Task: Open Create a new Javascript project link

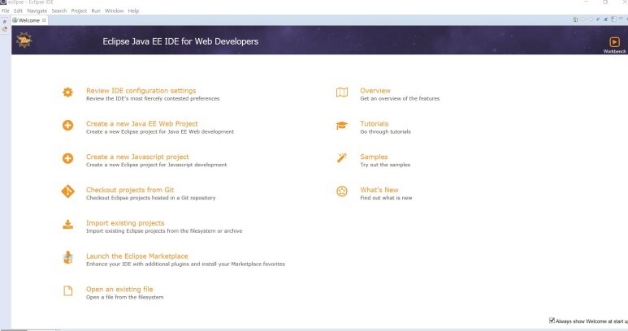Action: pos(137,157)
